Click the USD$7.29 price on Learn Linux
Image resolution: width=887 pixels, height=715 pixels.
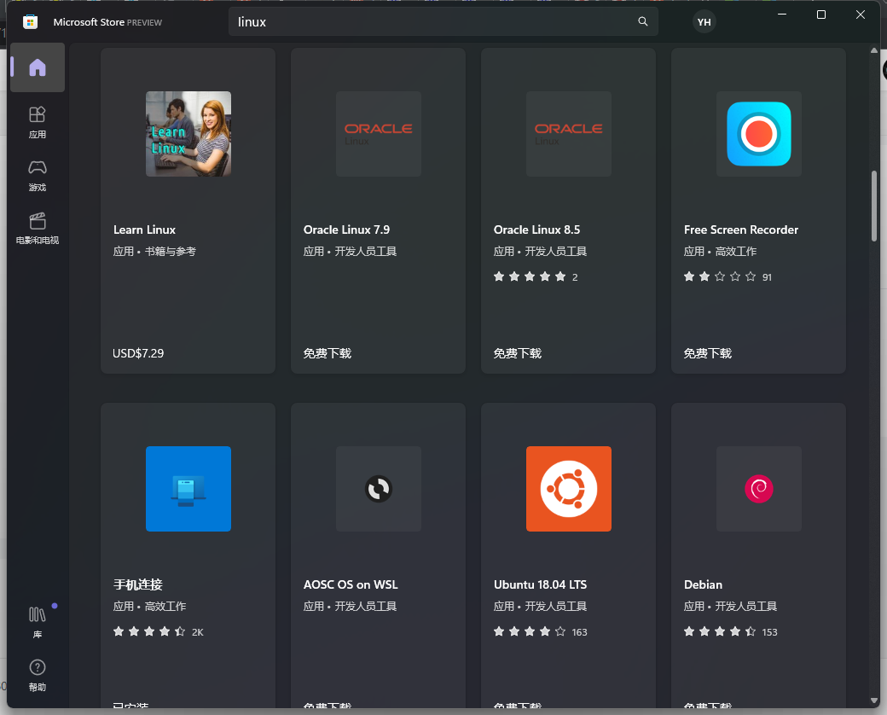click(x=137, y=352)
